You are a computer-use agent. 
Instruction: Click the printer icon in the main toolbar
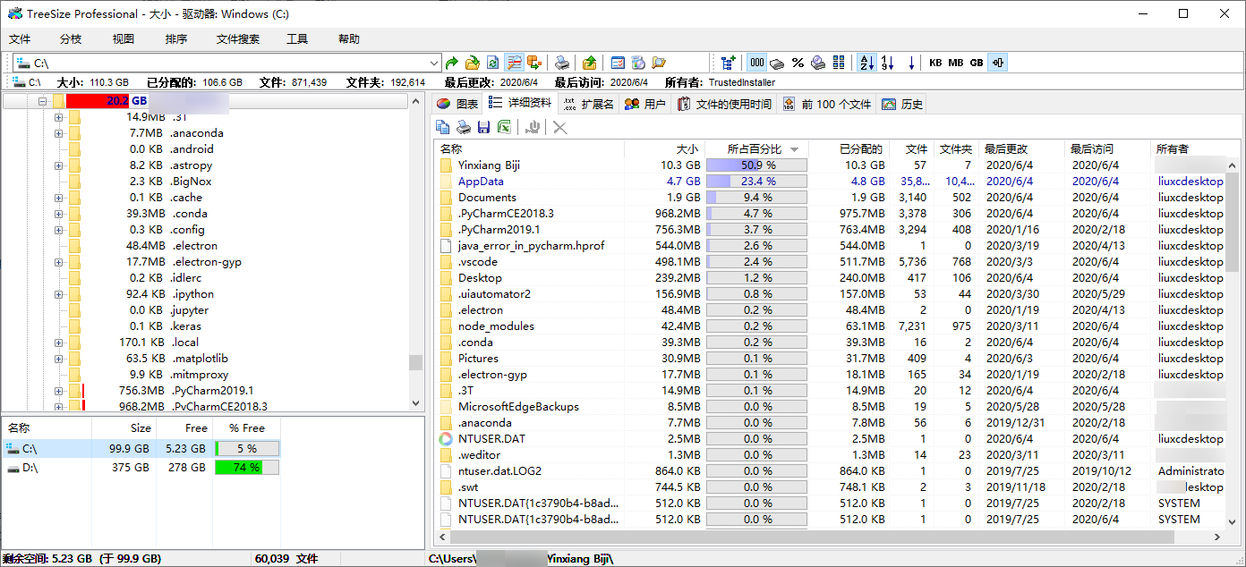tap(562, 63)
